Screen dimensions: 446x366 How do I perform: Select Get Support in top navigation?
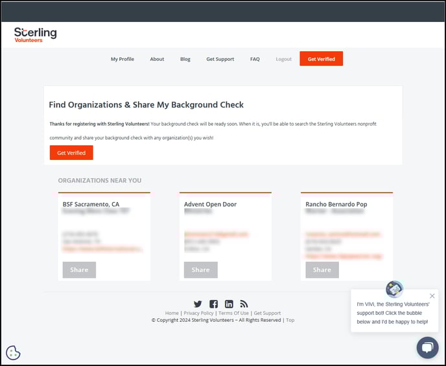220,59
